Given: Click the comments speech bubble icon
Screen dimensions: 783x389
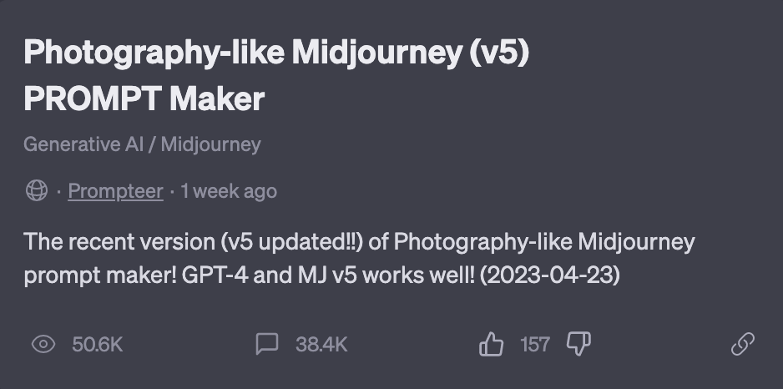Looking at the screenshot, I should [266, 344].
